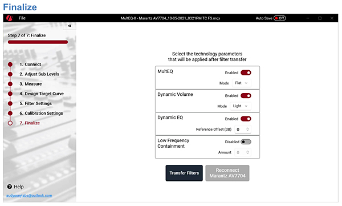Screen dimensions: 342x206
Task: Enable the Low Frequency Containment toggle
Action: [x=246, y=142]
